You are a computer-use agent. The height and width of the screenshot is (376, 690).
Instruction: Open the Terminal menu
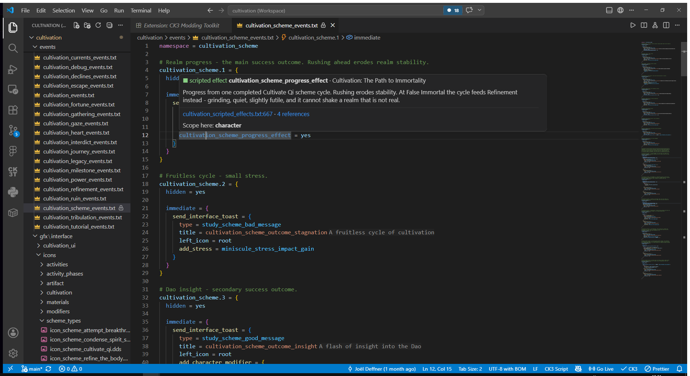point(141,10)
